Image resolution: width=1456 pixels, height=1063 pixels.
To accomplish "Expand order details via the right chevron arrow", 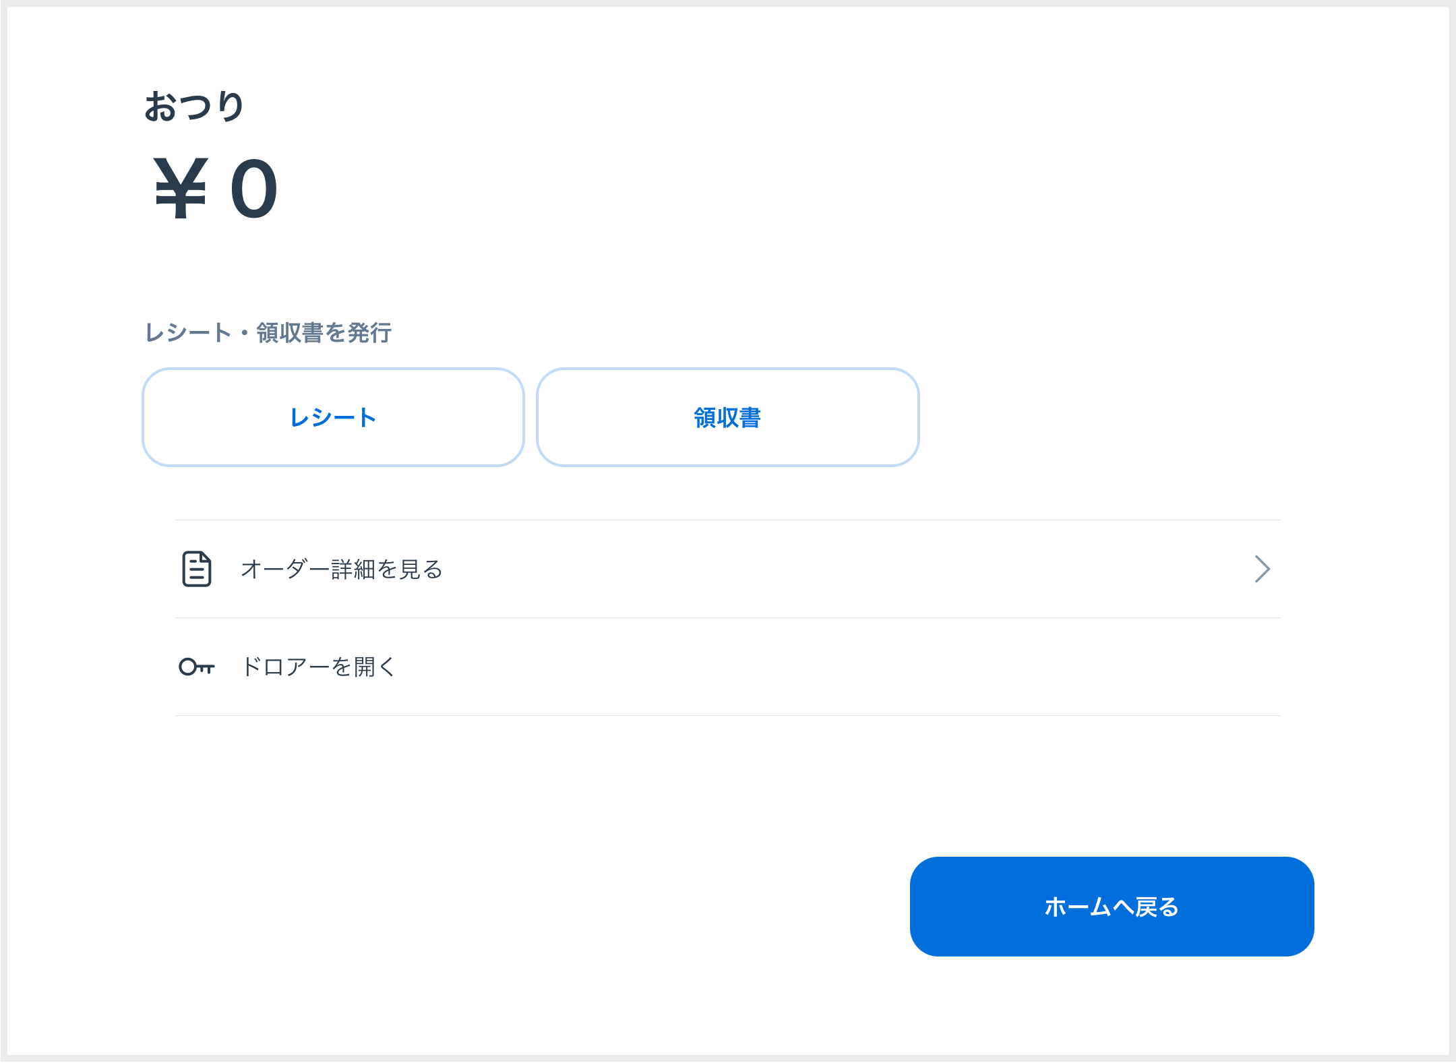I will pyautogui.click(x=1262, y=569).
